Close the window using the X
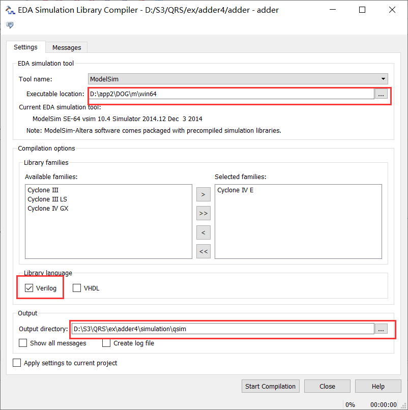The height and width of the screenshot is (410, 408). pos(392,10)
